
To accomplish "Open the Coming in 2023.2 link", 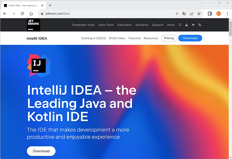I will 93,38.
